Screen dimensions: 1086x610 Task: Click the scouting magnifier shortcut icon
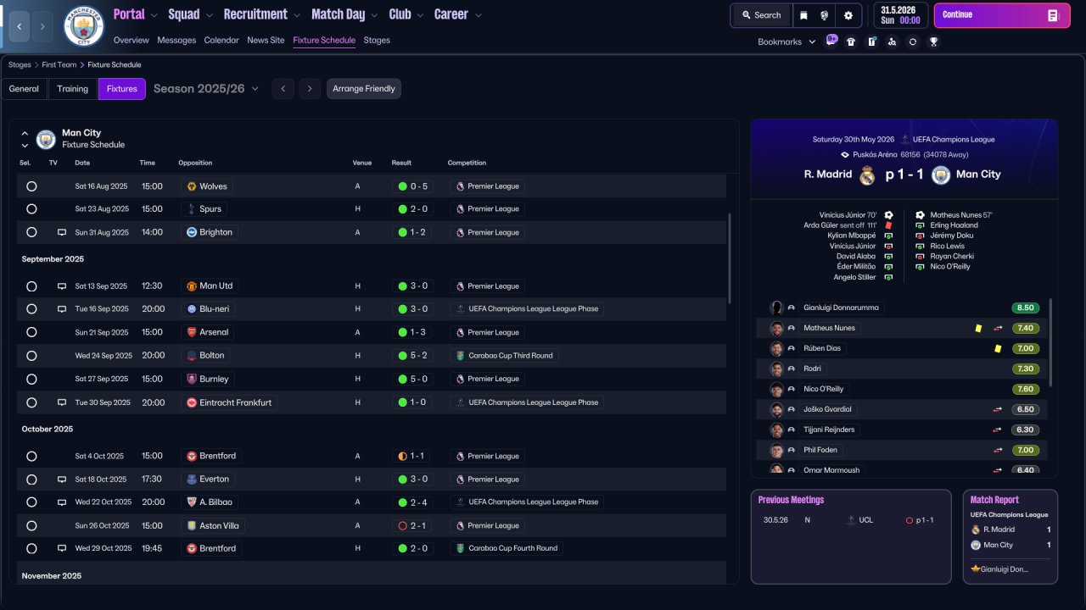tap(892, 42)
